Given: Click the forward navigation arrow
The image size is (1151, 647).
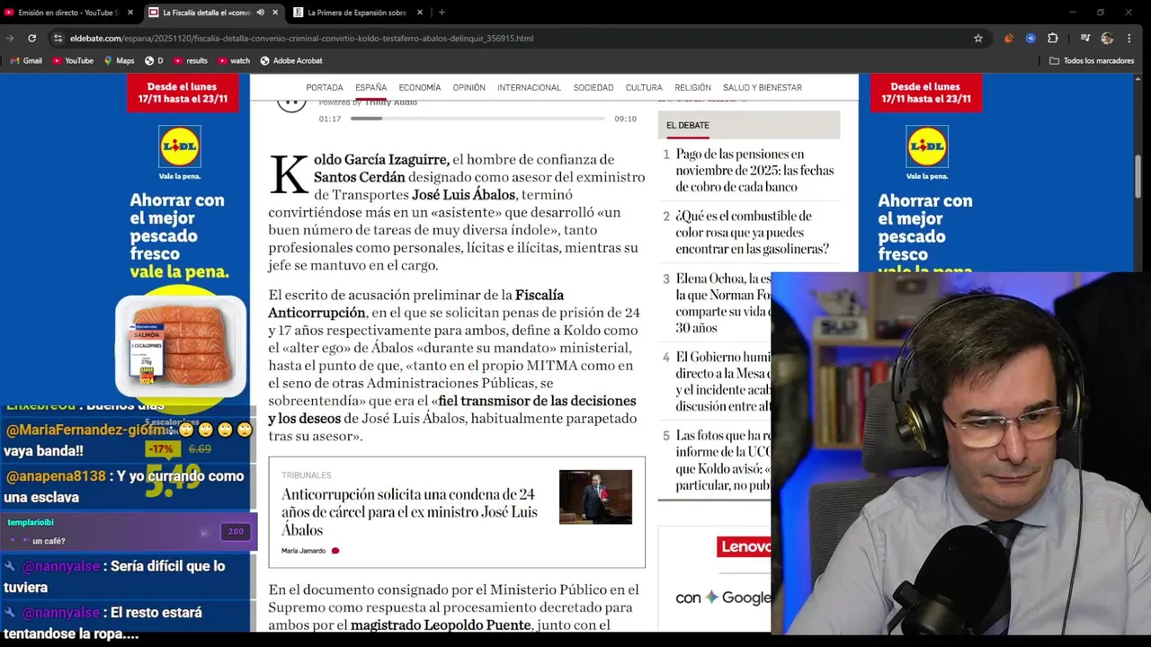Looking at the screenshot, I should coord(10,39).
